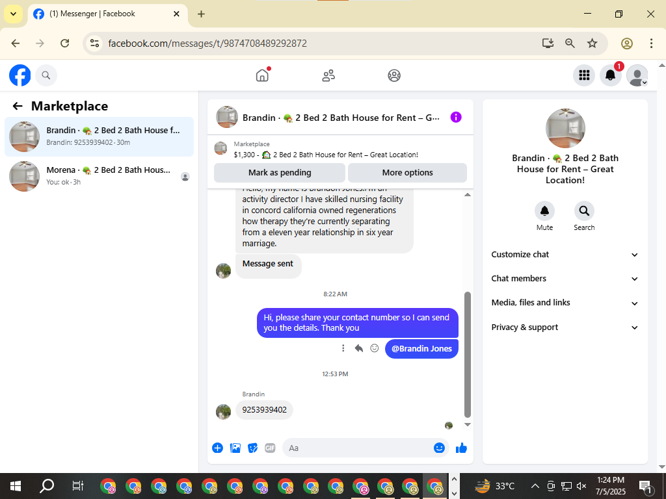Expand Customize chat section
The width and height of the screenshot is (666, 499).
(x=565, y=255)
